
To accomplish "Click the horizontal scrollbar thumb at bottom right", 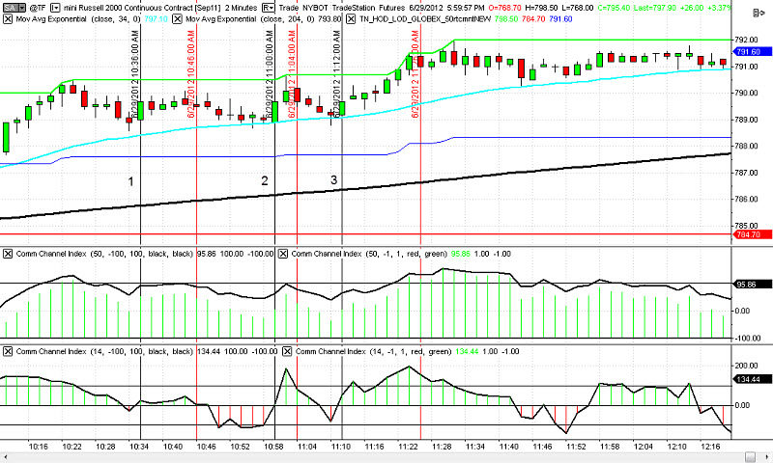I will 750,456.
